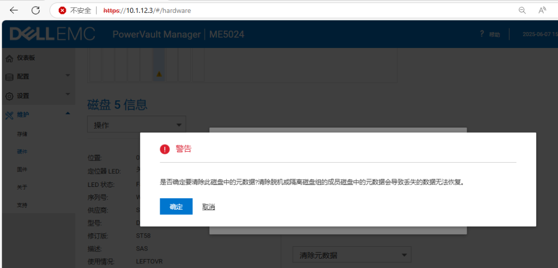558x268 pixels.
Task: Reload the page with refresh icon
Action: [36, 10]
